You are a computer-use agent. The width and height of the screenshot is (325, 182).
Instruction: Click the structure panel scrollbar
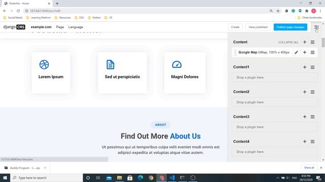(x=323, y=42)
